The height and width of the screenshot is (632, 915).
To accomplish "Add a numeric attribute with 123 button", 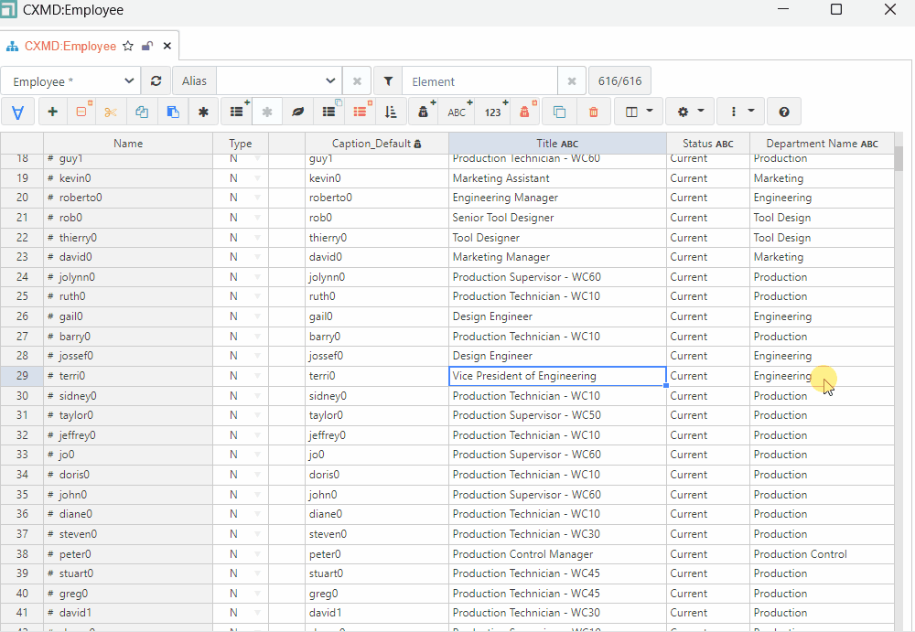I will (492, 112).
